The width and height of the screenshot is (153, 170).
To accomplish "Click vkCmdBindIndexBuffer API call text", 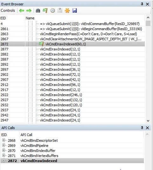I will pos(38,151).
